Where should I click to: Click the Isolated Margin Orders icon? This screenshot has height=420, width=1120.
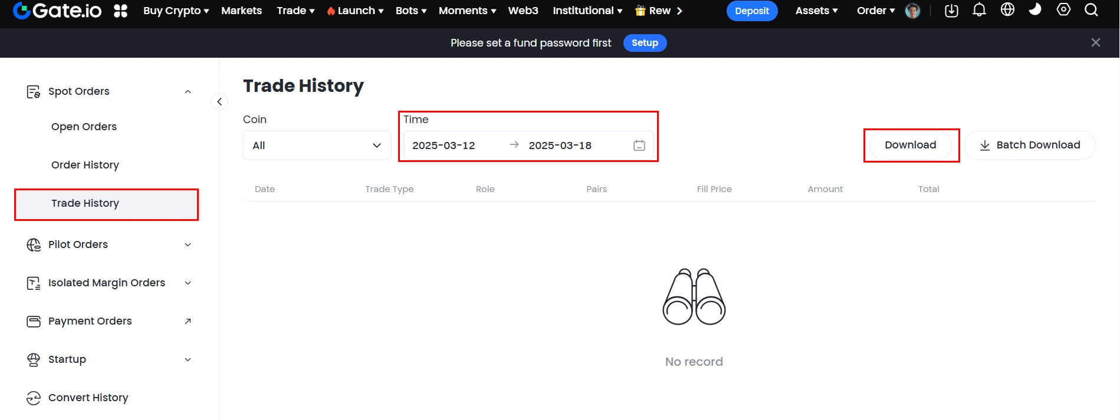[x=34, y=283]
